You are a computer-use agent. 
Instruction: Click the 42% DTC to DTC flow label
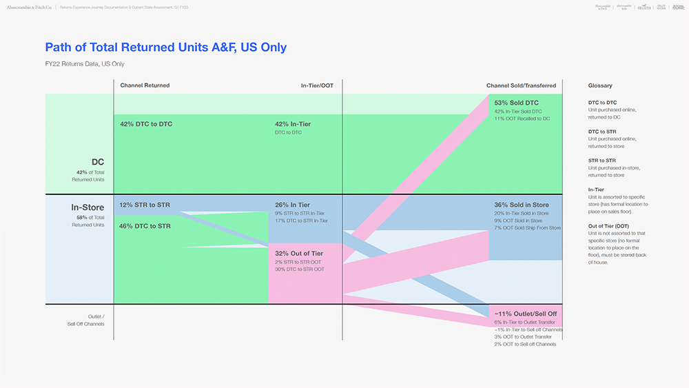point(146,124)
